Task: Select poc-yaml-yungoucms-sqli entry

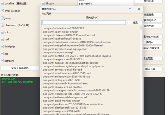Action: (58, 52)
